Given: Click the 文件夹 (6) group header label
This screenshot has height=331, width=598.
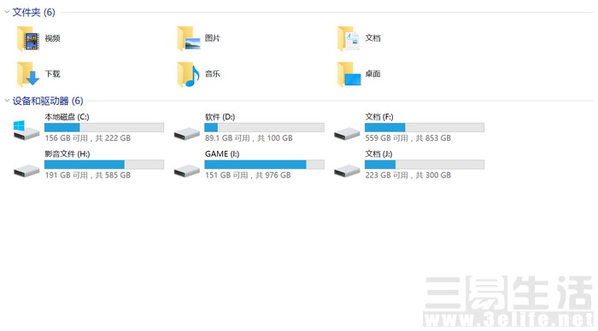Looking at the screenshot, I should pos(34,12).
